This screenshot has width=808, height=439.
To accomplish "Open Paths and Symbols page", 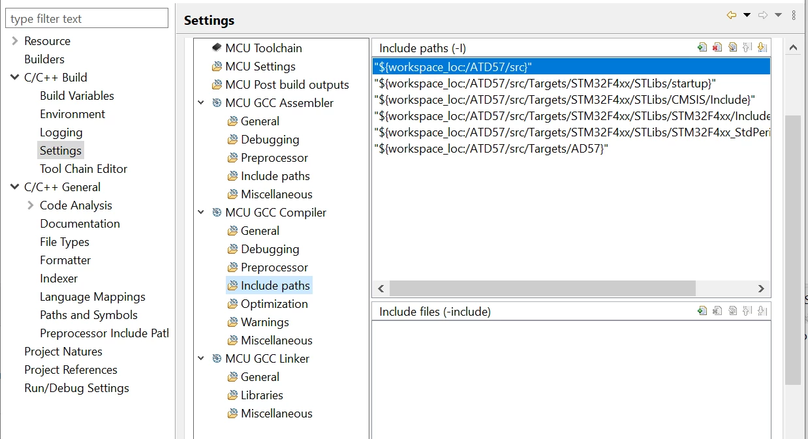I will 89,314.
